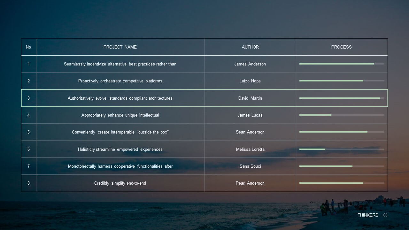Select 'Proactively orchestrate competitive platforms' project

pyautogui.click(x=120, y=81)
